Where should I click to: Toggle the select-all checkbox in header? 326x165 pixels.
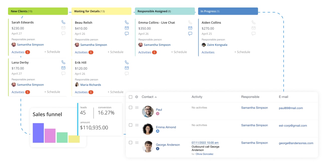130,97
